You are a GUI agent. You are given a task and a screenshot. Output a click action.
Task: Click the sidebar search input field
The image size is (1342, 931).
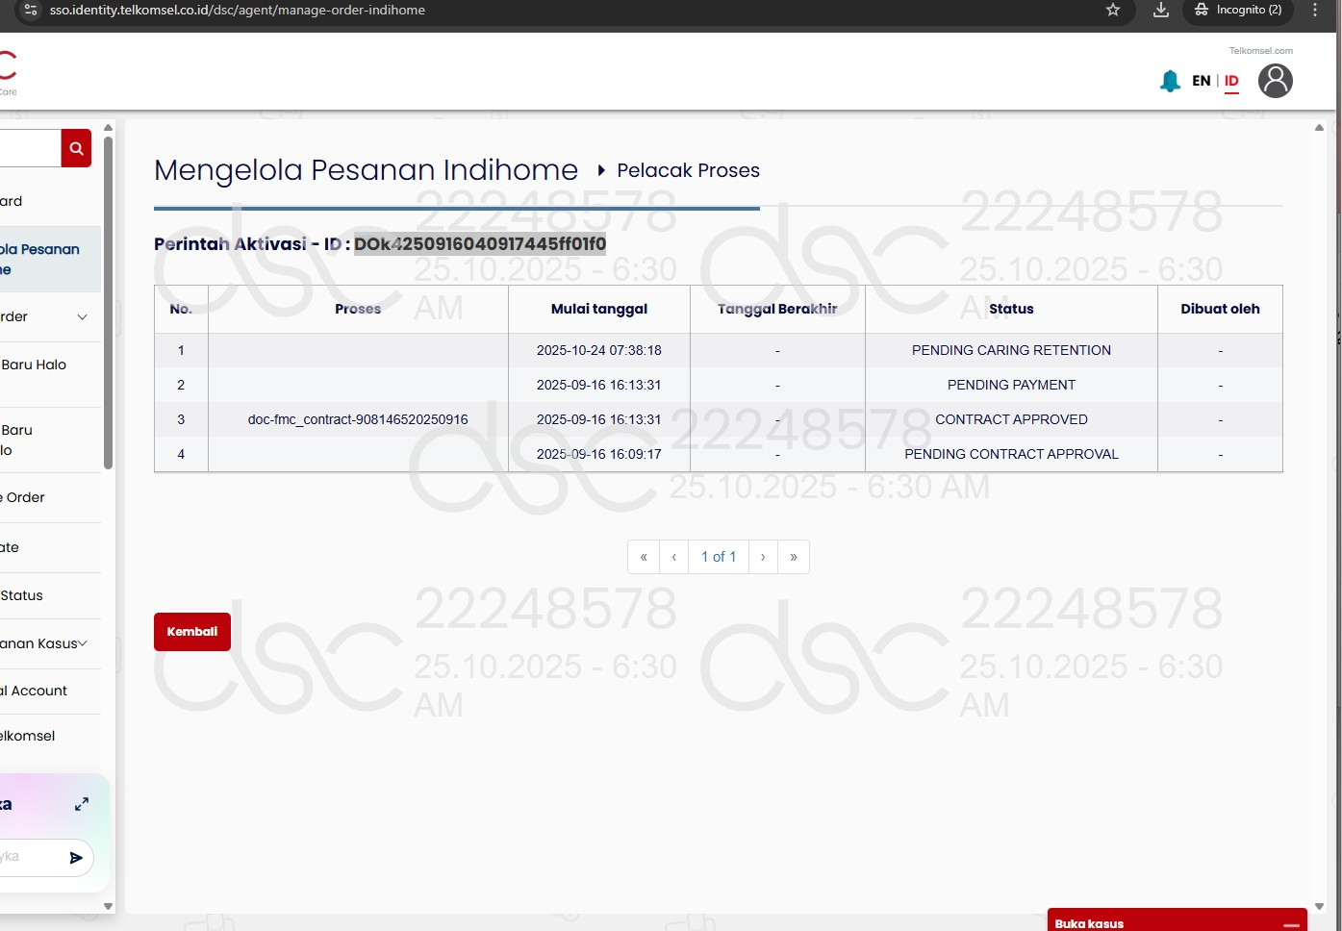pos(31,148)
